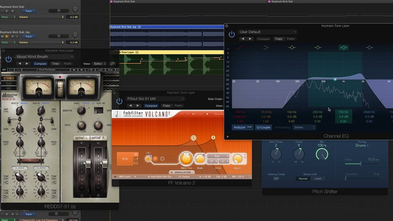Click FREQ knob in Volcano 2
Screen dimensions: 393x221
[186, 159]
